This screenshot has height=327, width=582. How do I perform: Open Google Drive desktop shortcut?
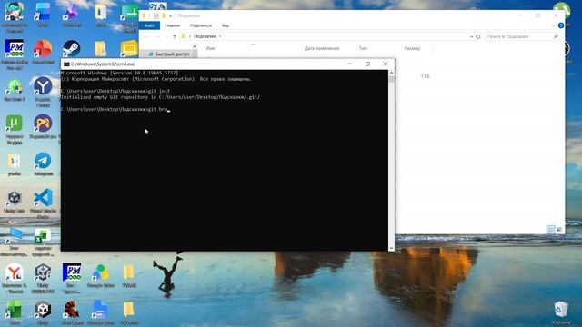100,272
